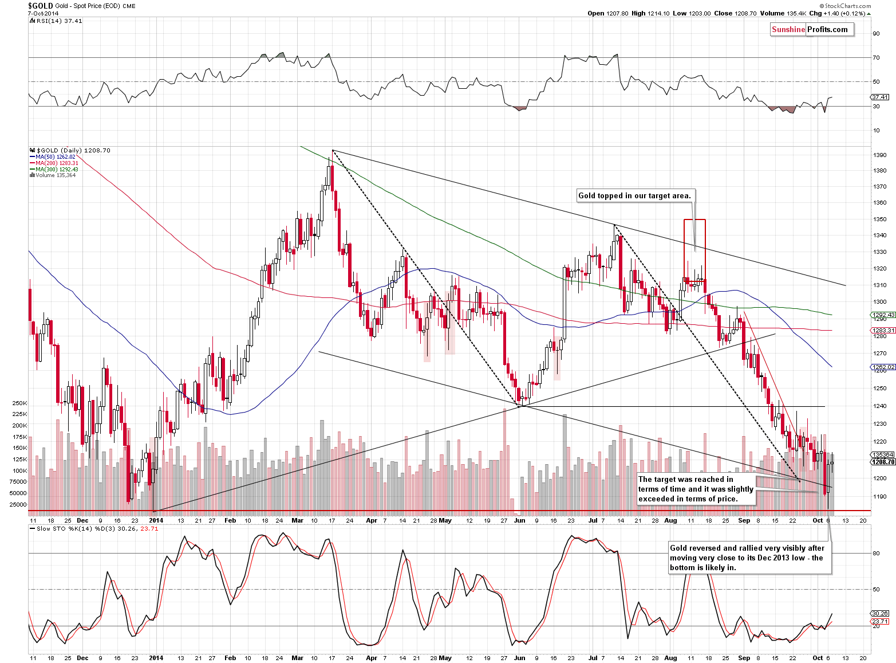Click the Close 1208.70 header value
This screenshot has width=896, height=663.
tap(735, 13)
